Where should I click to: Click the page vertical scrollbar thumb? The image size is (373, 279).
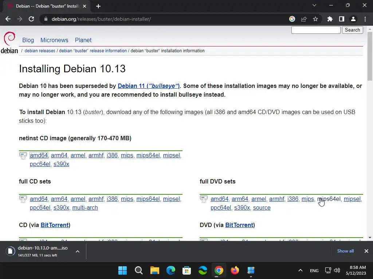370,56
